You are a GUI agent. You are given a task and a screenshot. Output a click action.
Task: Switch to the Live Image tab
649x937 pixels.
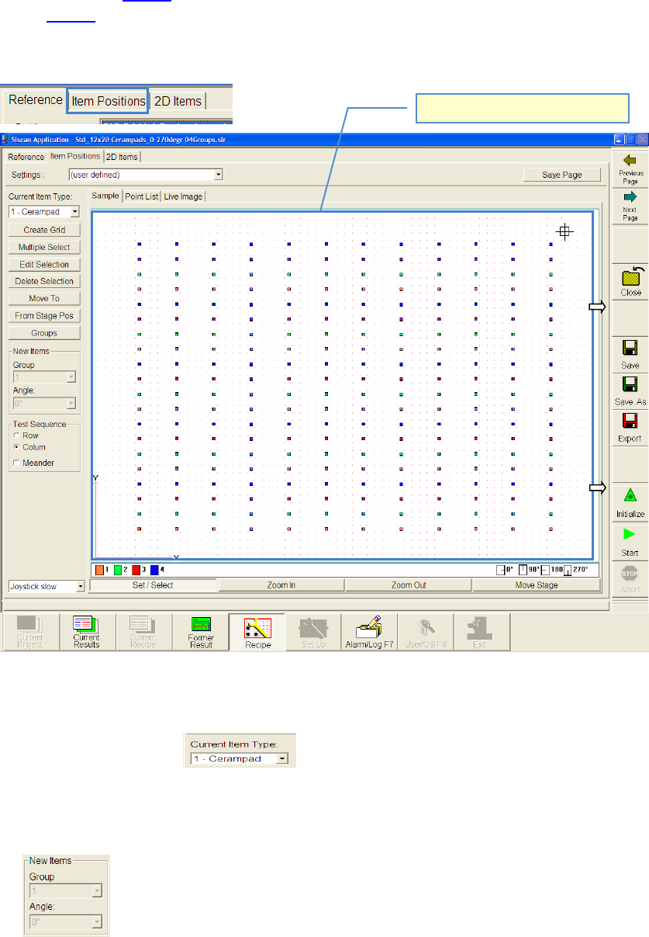tap(183, 196)
